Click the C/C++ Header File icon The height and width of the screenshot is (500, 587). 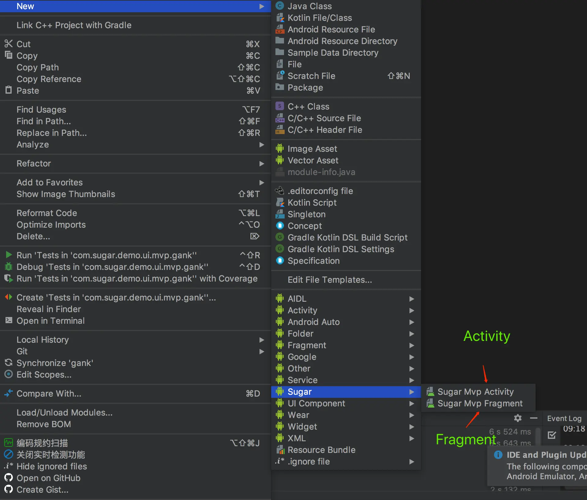[x=280, y=130]
